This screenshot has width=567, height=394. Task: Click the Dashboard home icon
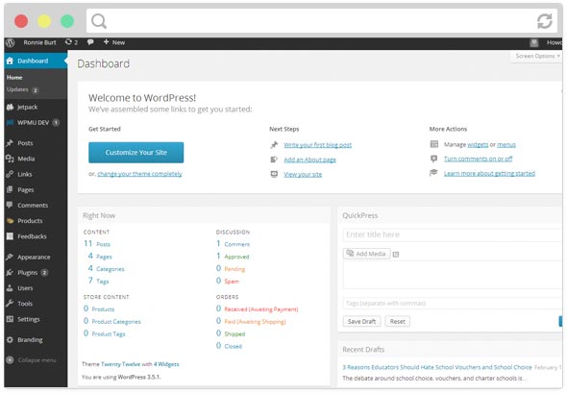point(10,61)
